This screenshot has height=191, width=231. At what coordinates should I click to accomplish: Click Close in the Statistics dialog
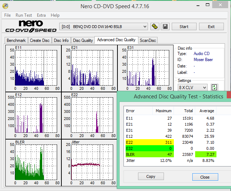click(205, 177)
